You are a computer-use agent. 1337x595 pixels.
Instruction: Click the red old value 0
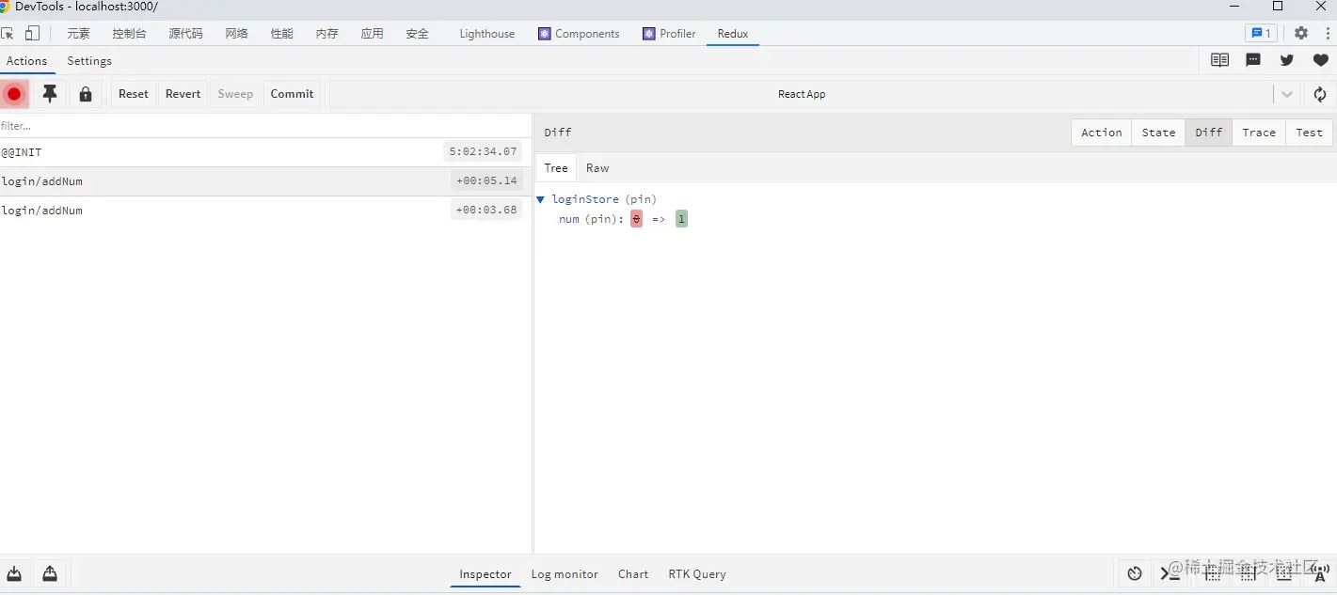[636, 219]
